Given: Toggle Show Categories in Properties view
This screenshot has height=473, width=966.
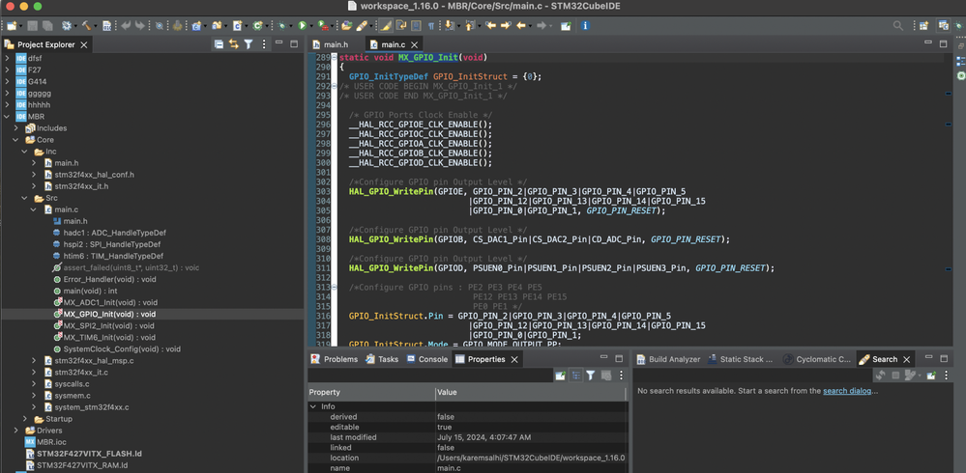Looking at the screenshot, I should point(576,375).
